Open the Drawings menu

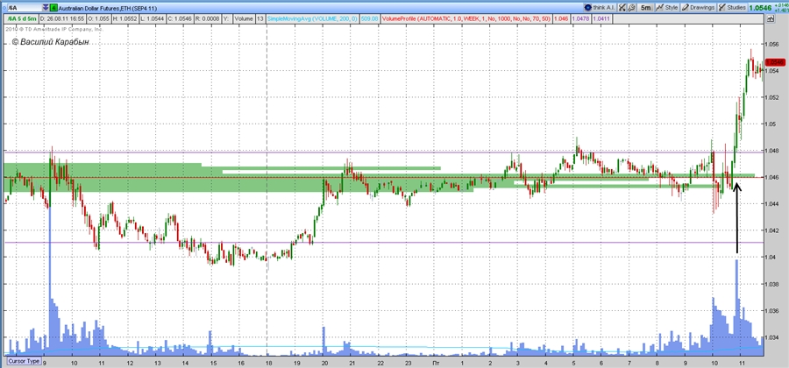coord(699,7)
